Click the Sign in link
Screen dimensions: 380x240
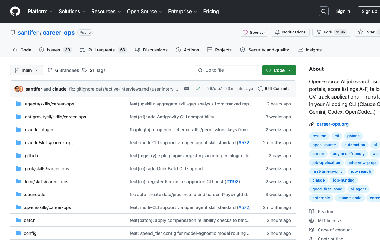pyautogui.click(x=343, y=11)
